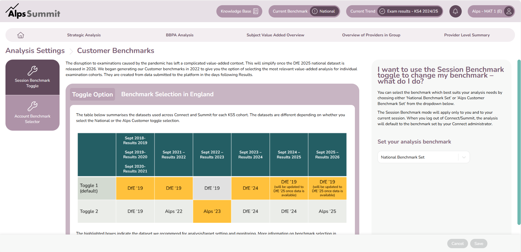The image size is (521, 252).
Task: Click the Current Trend label
Action: (x=363, y=11)
